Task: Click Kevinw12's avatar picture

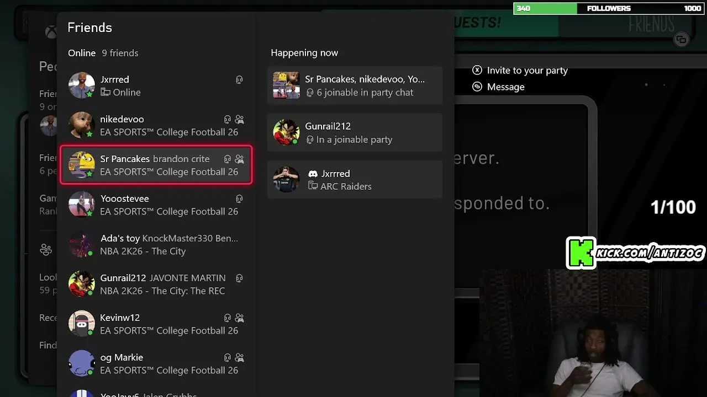Action: pyautogui.click(x=82, y=324)
